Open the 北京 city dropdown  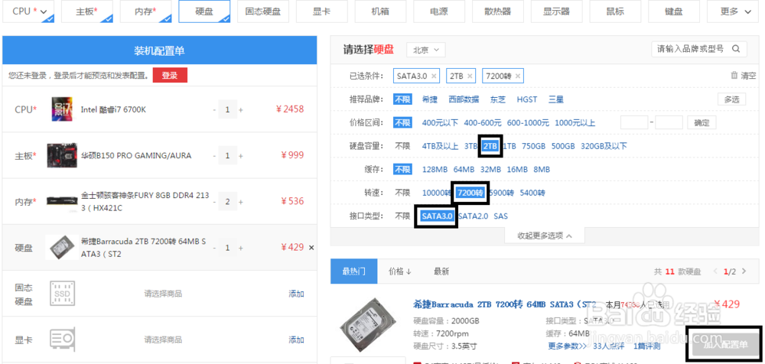point(426,50)
